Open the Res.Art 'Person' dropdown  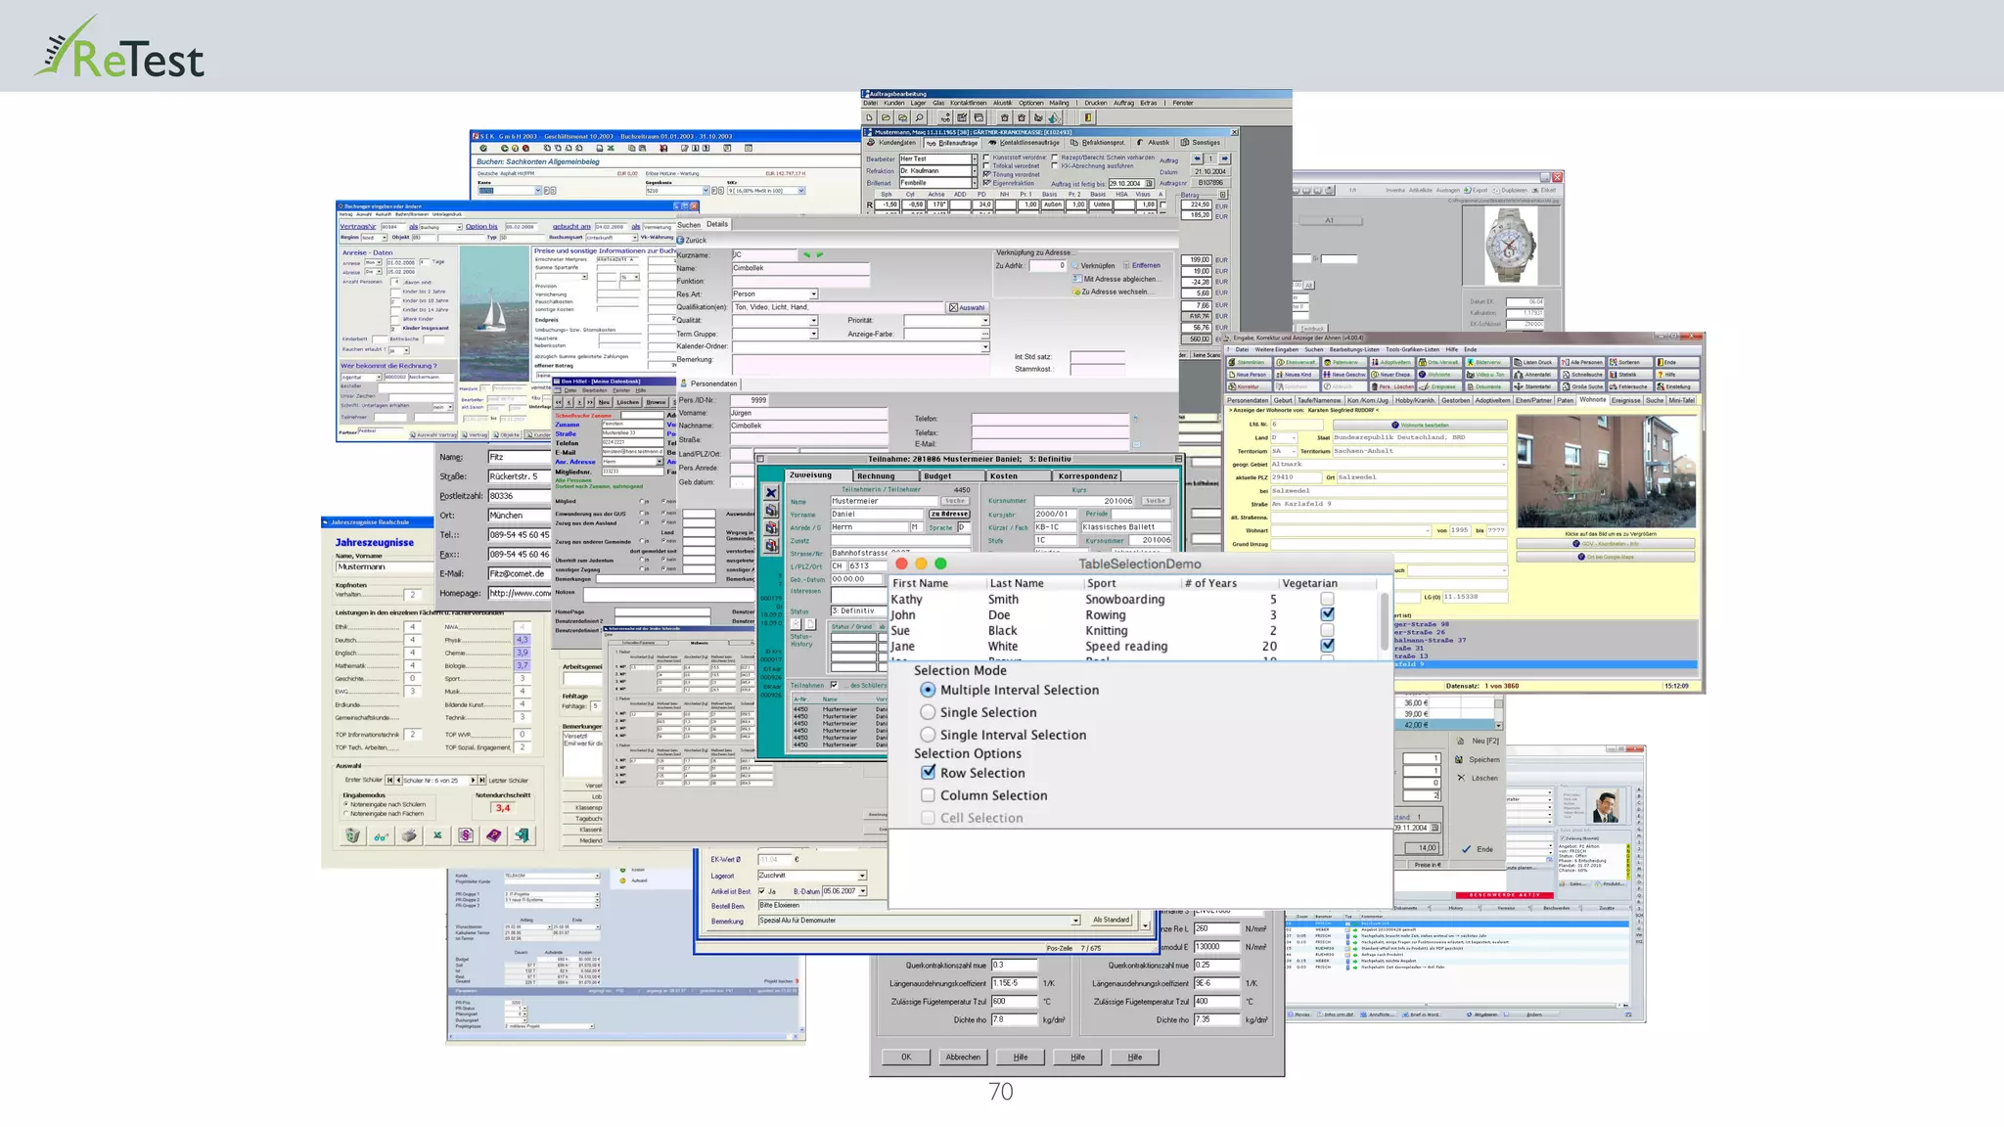813,294
